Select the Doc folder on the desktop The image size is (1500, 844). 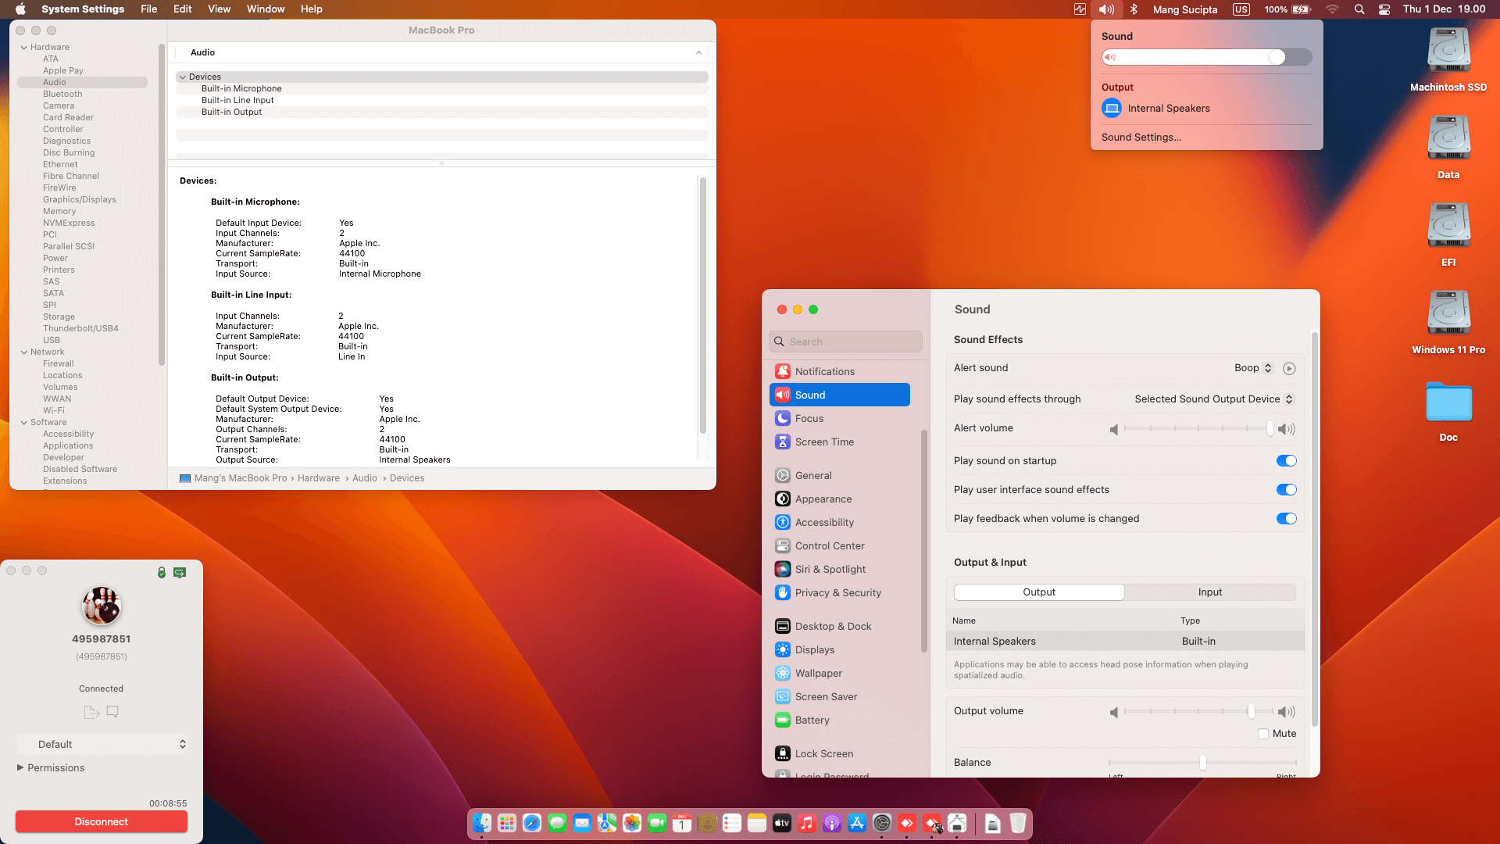point(1448,412)
